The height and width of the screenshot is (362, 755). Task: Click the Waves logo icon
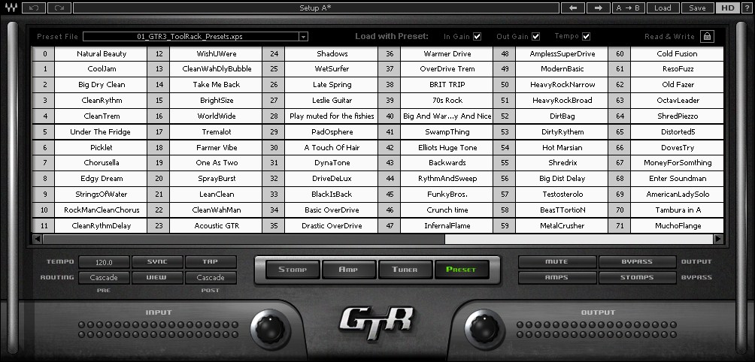tap(10, 8)
